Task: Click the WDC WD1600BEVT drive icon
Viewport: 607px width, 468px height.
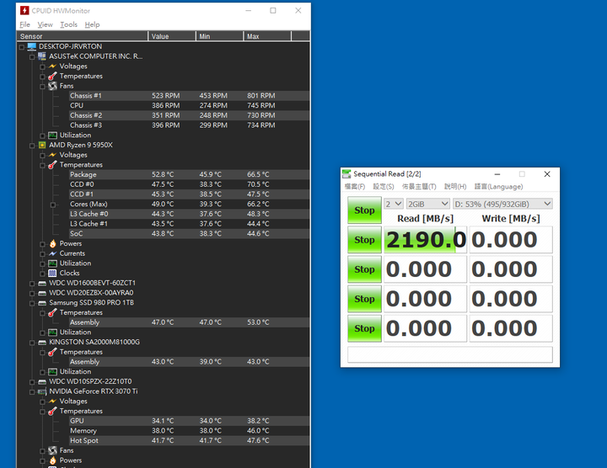Action: point(42,284)
